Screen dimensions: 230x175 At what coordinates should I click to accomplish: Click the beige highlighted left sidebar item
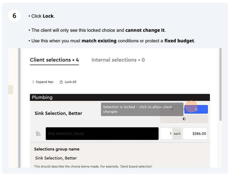tap(11, 90)
